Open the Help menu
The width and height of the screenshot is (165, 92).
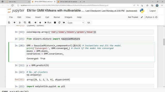tap(79, 17)
